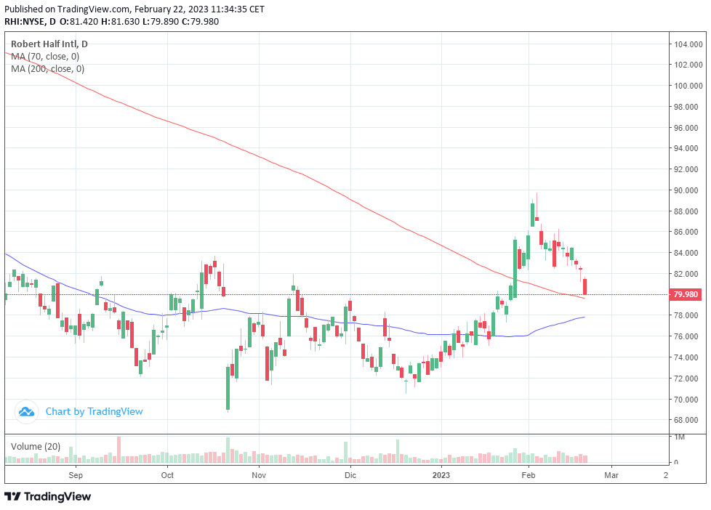Click the 'Sep' time axis label

[76, 475]
